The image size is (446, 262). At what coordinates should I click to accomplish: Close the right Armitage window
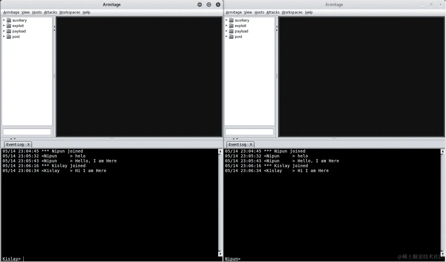(441, 5)
